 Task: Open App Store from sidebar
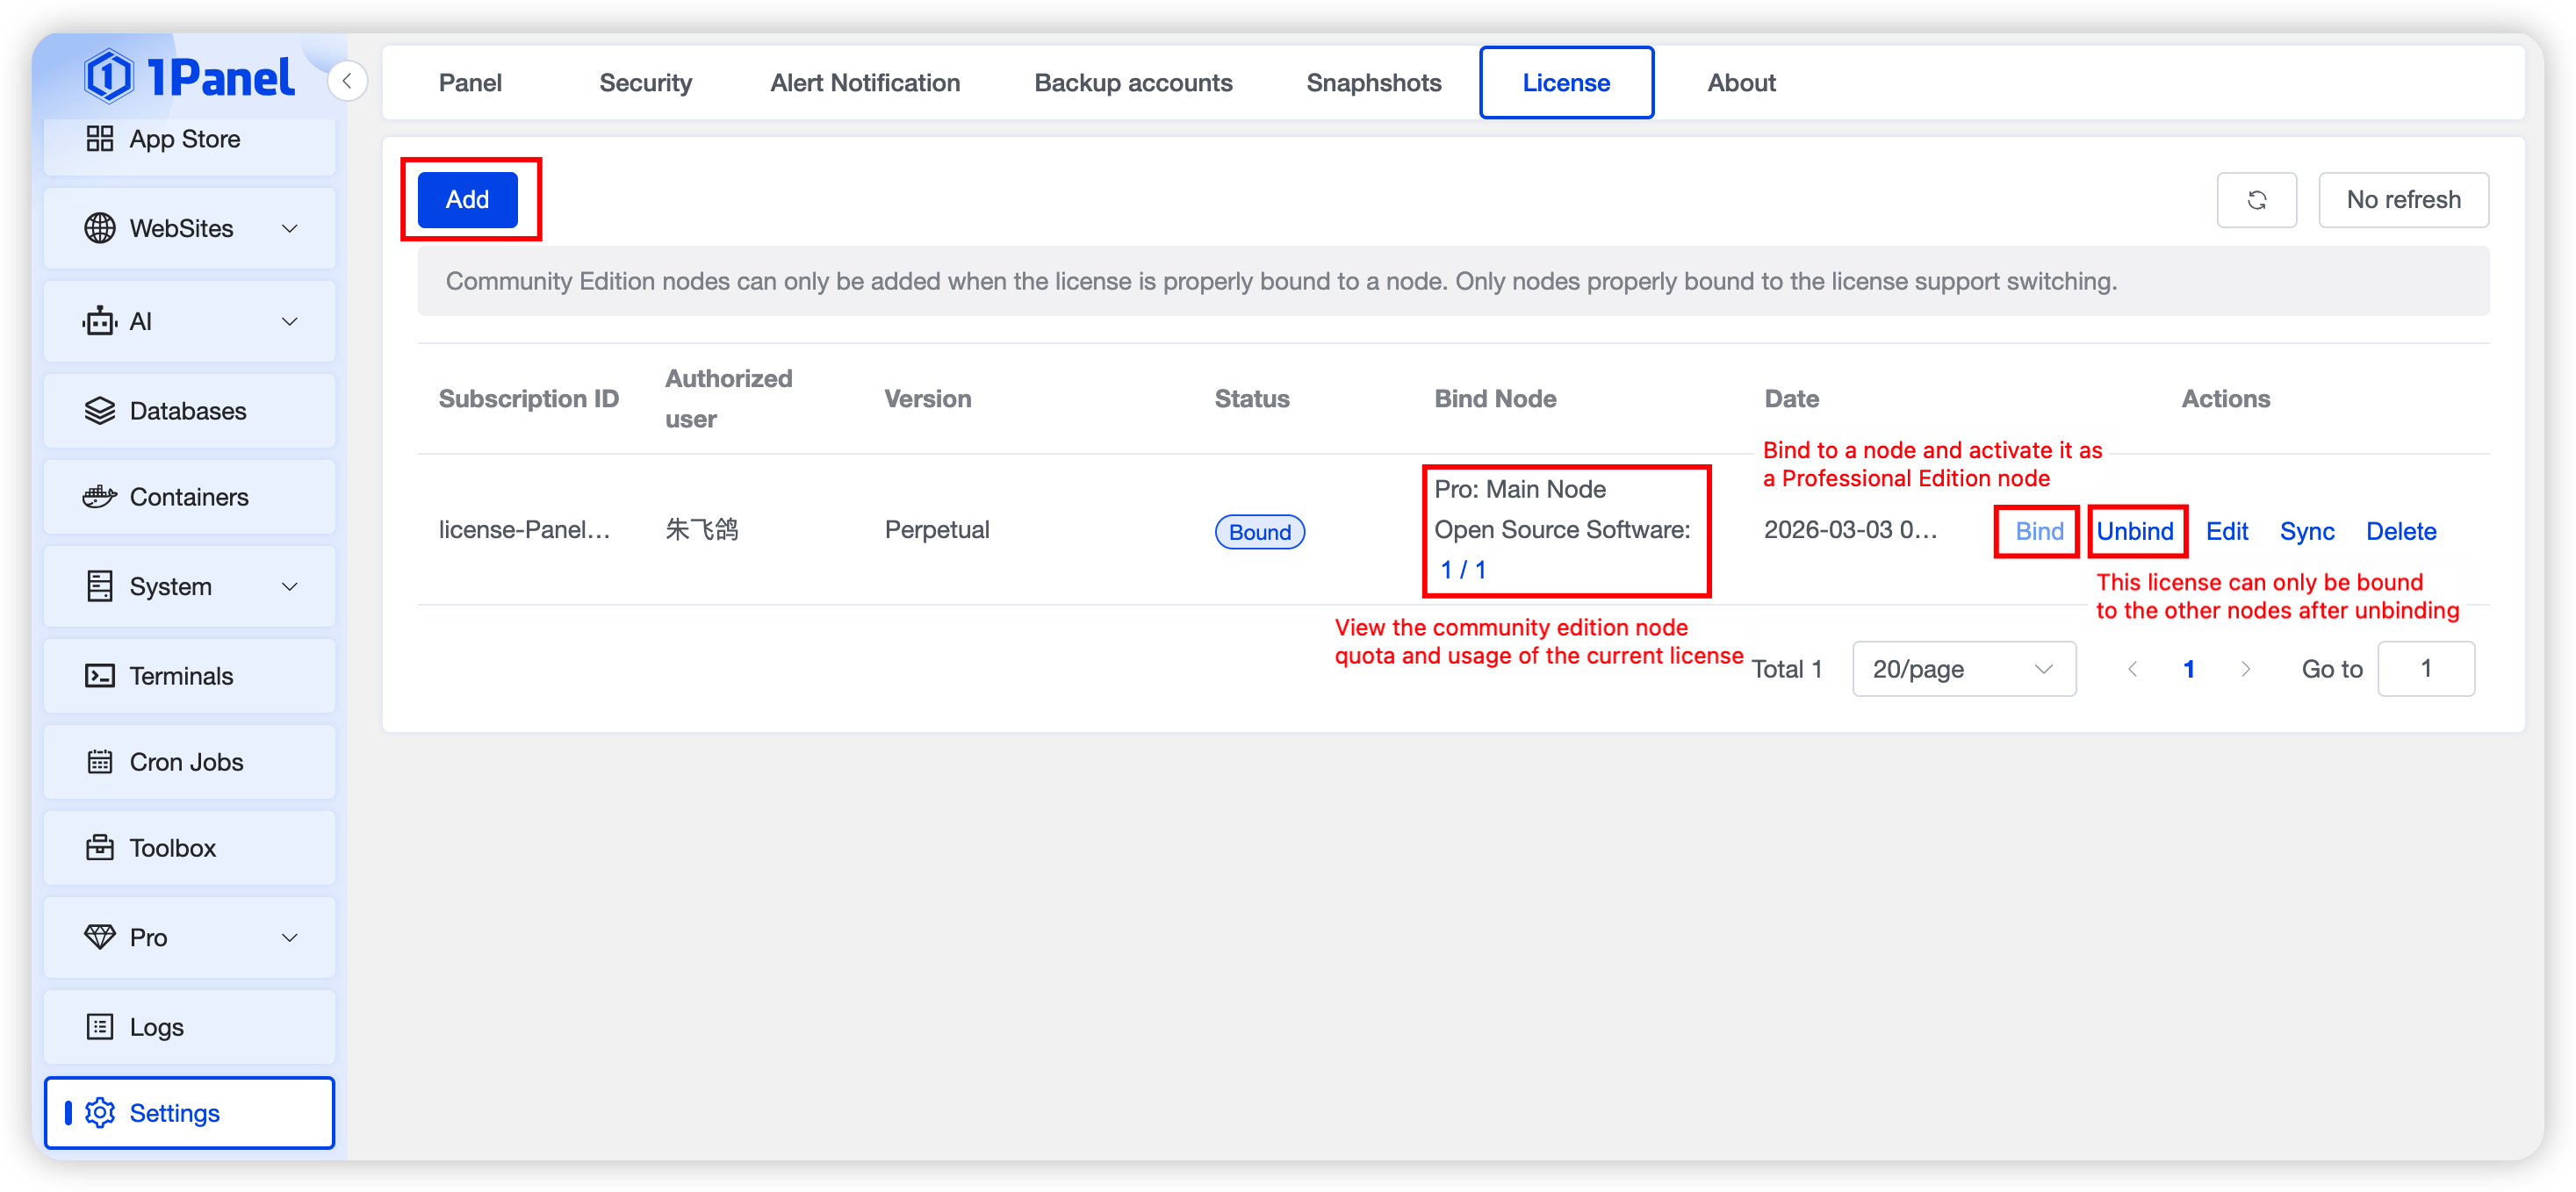[185, 139]
